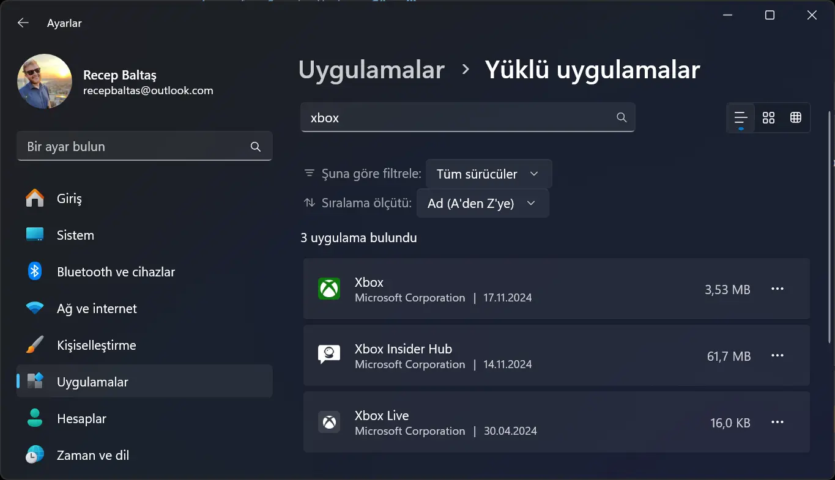Click the Xbox app name
This screenshot has width=835, height=480.
point(369,282)
